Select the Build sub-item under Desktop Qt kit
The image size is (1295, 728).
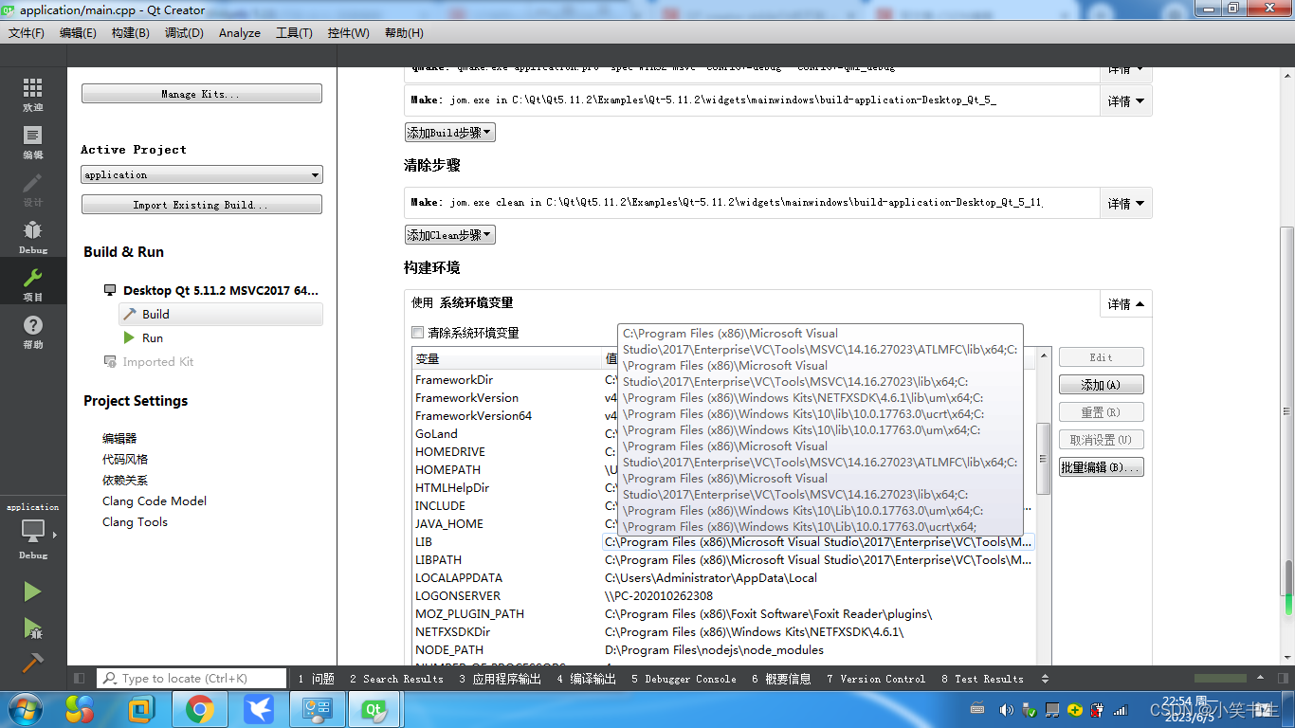pos(155,314)
